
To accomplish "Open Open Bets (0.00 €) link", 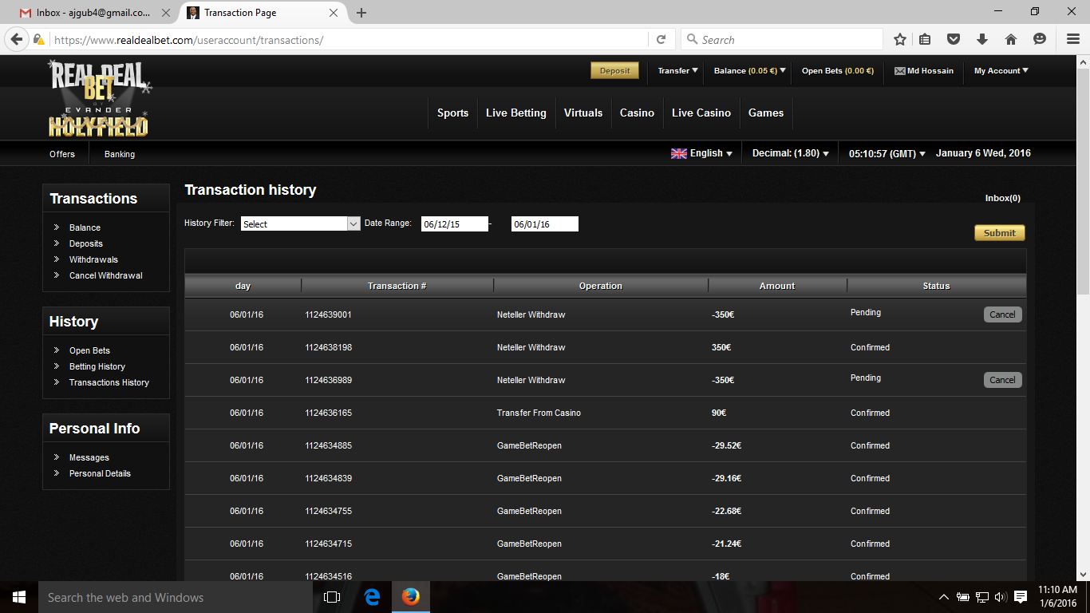I will pyautogui.click(x=837, y=71).
